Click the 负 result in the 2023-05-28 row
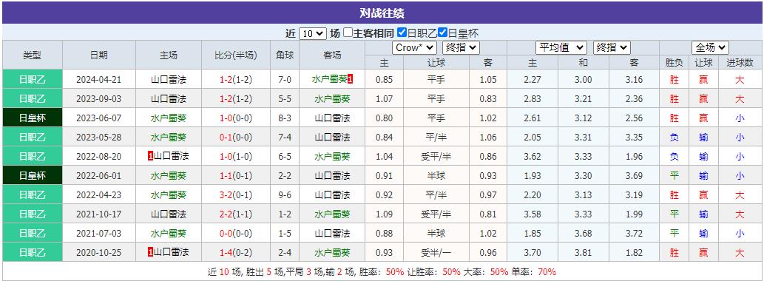 click(675, 138)
